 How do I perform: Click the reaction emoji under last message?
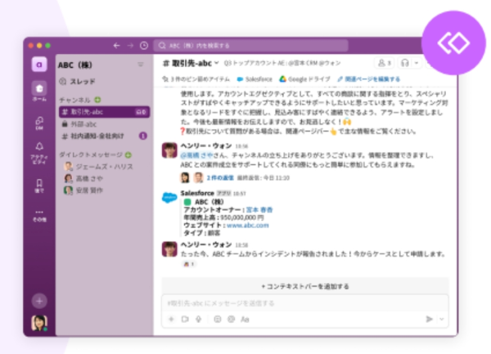point(189,264)
